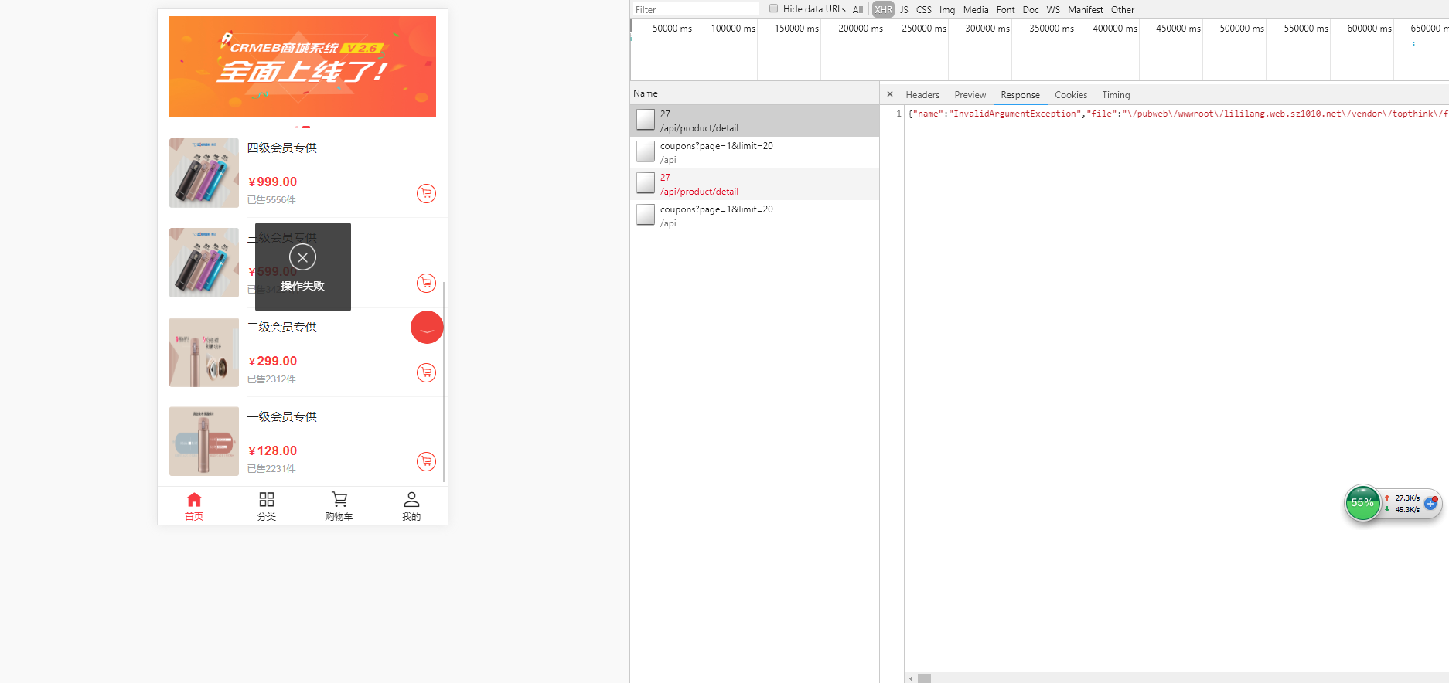The width and height of the screenshot is (1449, 683).
Task: Select the XHR filter type
Action: pyautogui.click(x=883, y=10)
